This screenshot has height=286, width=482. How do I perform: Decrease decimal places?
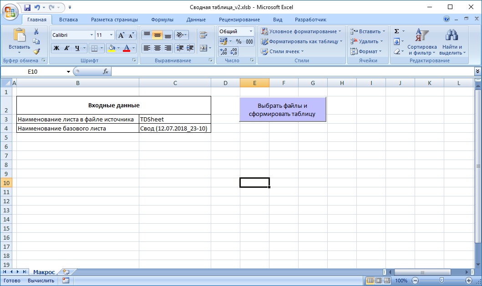(233, 51)
